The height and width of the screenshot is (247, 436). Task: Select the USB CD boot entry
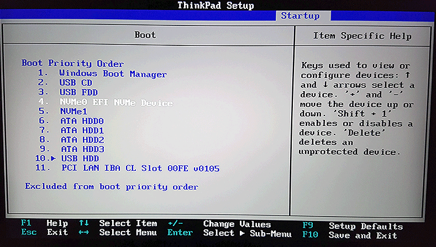pyautogui.click(x=76, y=83)
